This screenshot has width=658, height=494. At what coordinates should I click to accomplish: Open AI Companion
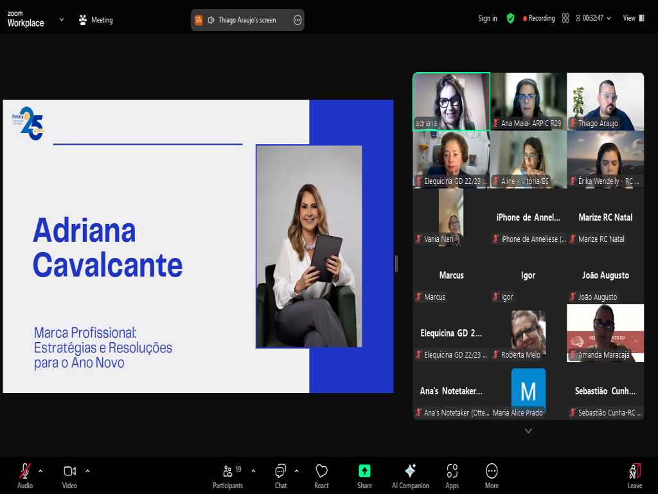(x=410, y=476)
